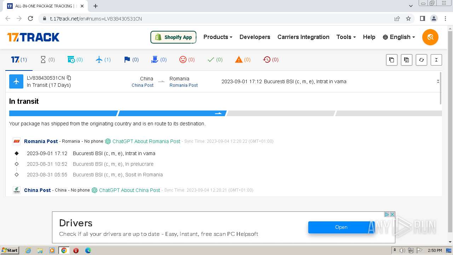Open the Developers menu item
The image size is (453, 255).
255,37
